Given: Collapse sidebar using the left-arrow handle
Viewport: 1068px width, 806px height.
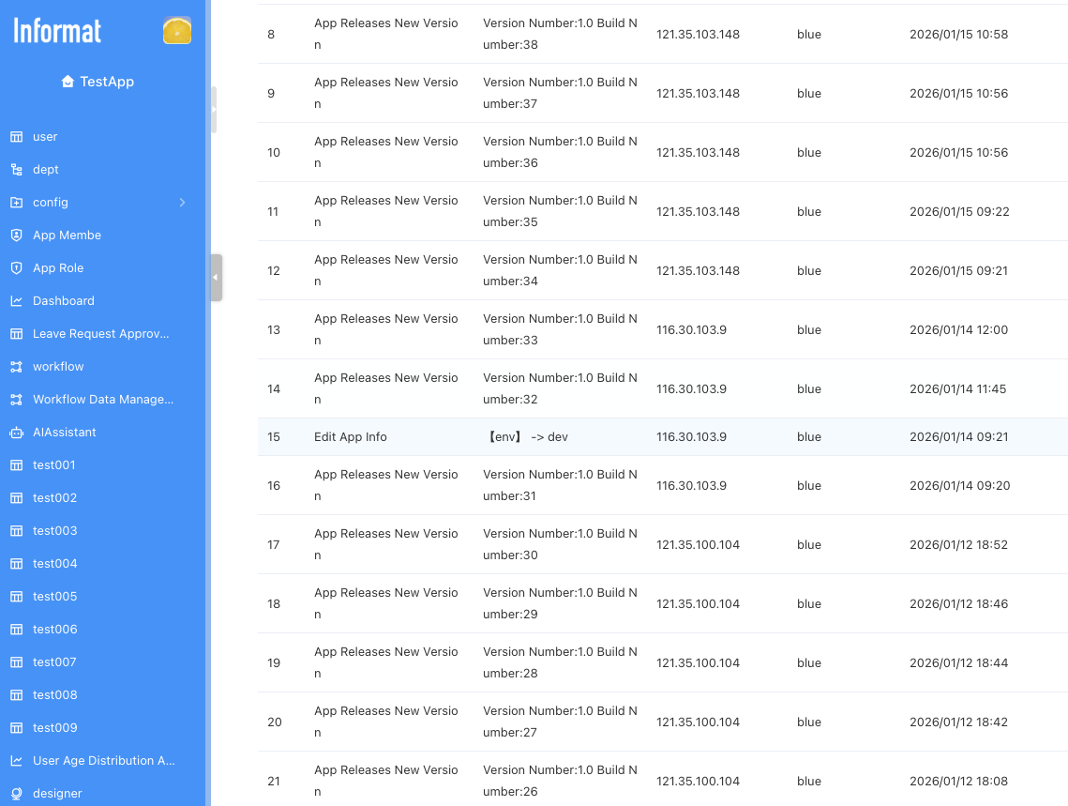Looking at the screenshot, I should pos(216,278).
